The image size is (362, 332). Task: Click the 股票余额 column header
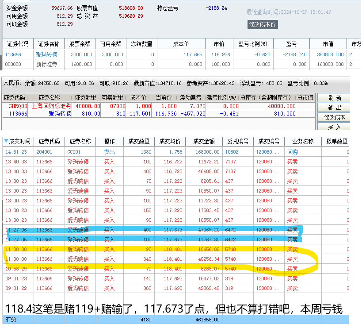click(x=80, y=44)
